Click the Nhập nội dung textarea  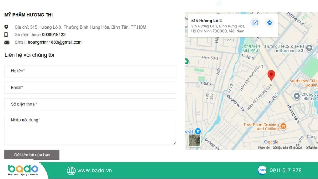pos(90,130)
